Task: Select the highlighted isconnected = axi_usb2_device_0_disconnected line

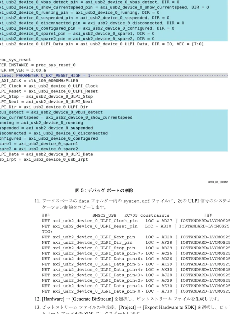Action: pos(54,133)
